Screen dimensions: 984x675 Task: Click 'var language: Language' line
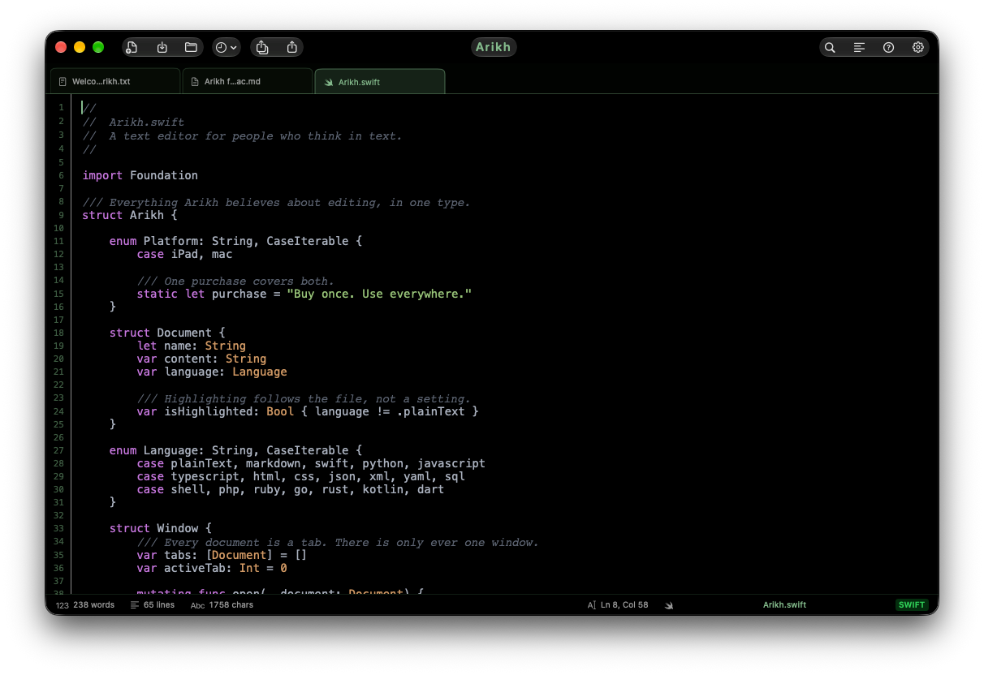tap(212, 372)
